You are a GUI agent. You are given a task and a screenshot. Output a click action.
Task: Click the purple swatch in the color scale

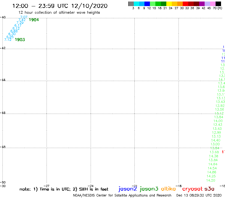tap(202, 4)
